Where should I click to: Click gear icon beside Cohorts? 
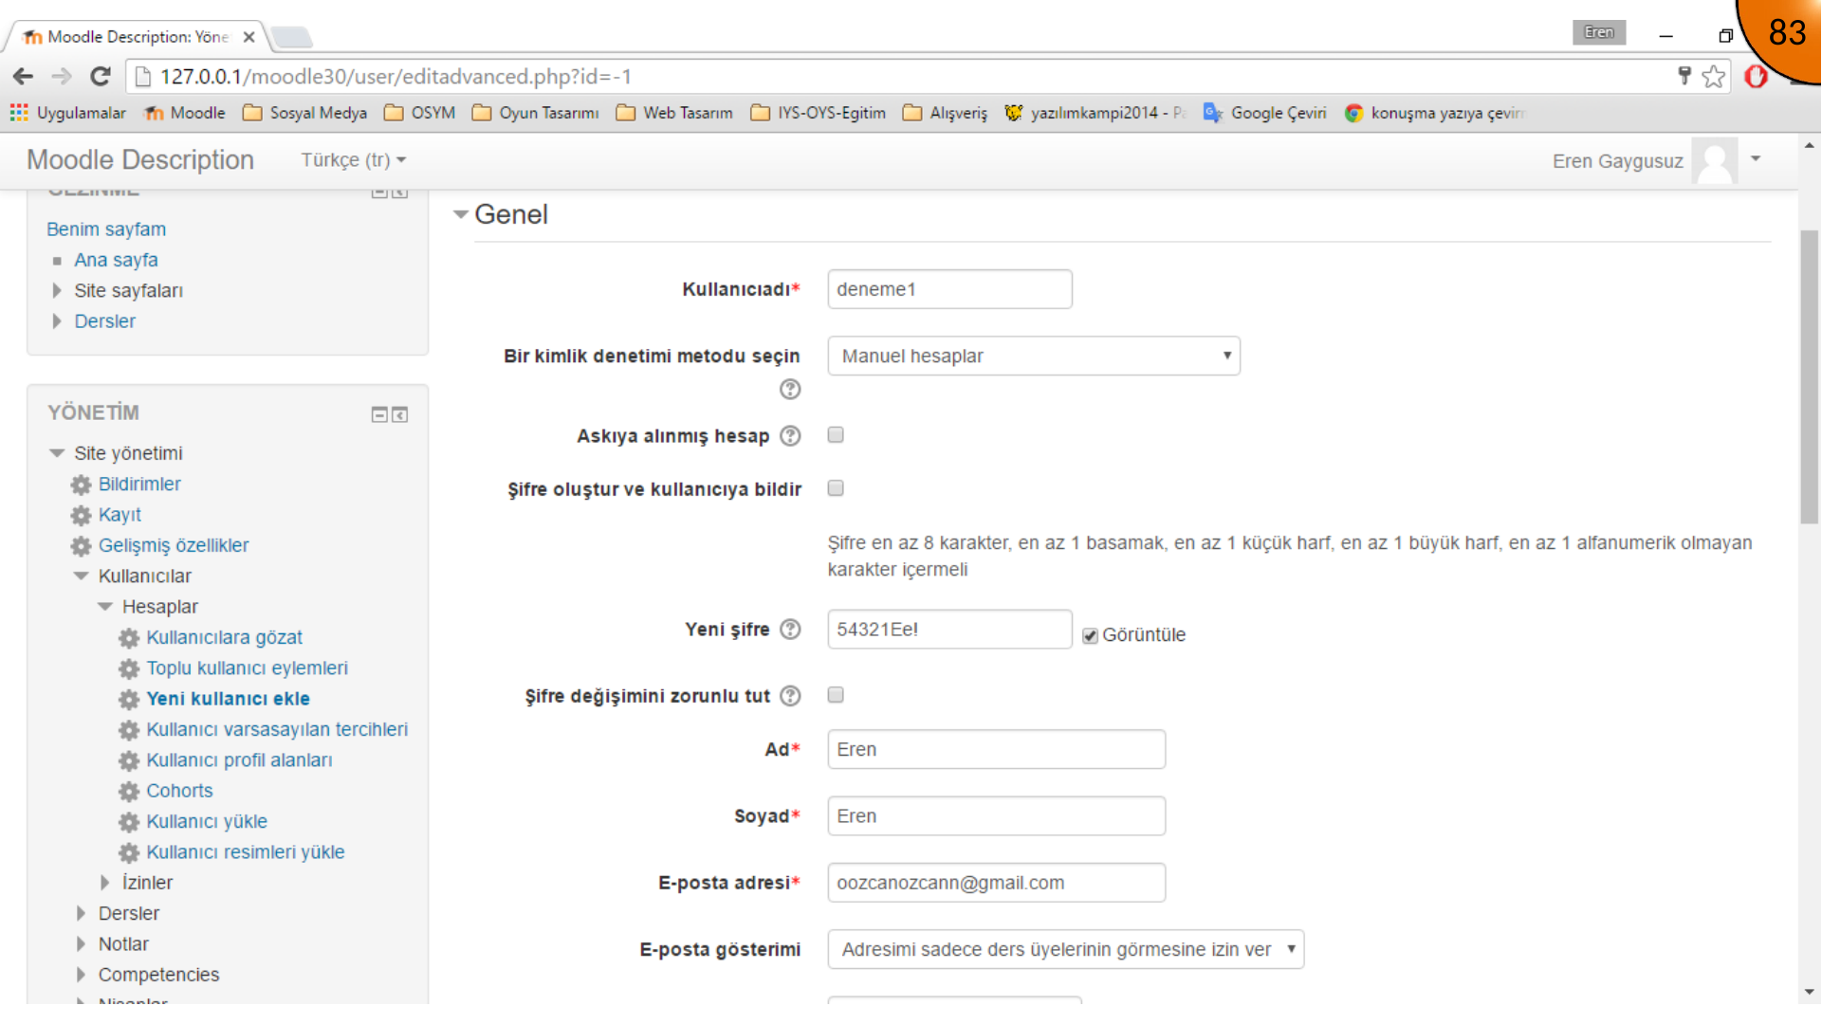129,792
